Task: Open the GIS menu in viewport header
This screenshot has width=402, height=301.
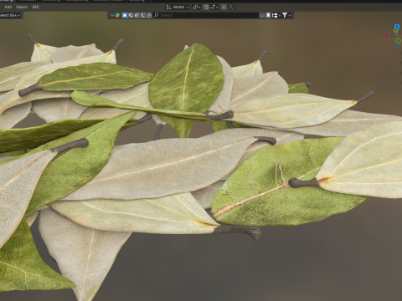Action: (x=35, y=7)
